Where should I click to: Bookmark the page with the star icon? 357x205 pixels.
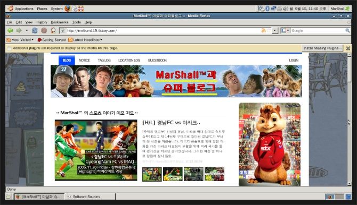pyautogui.click(x=269, y=30)
